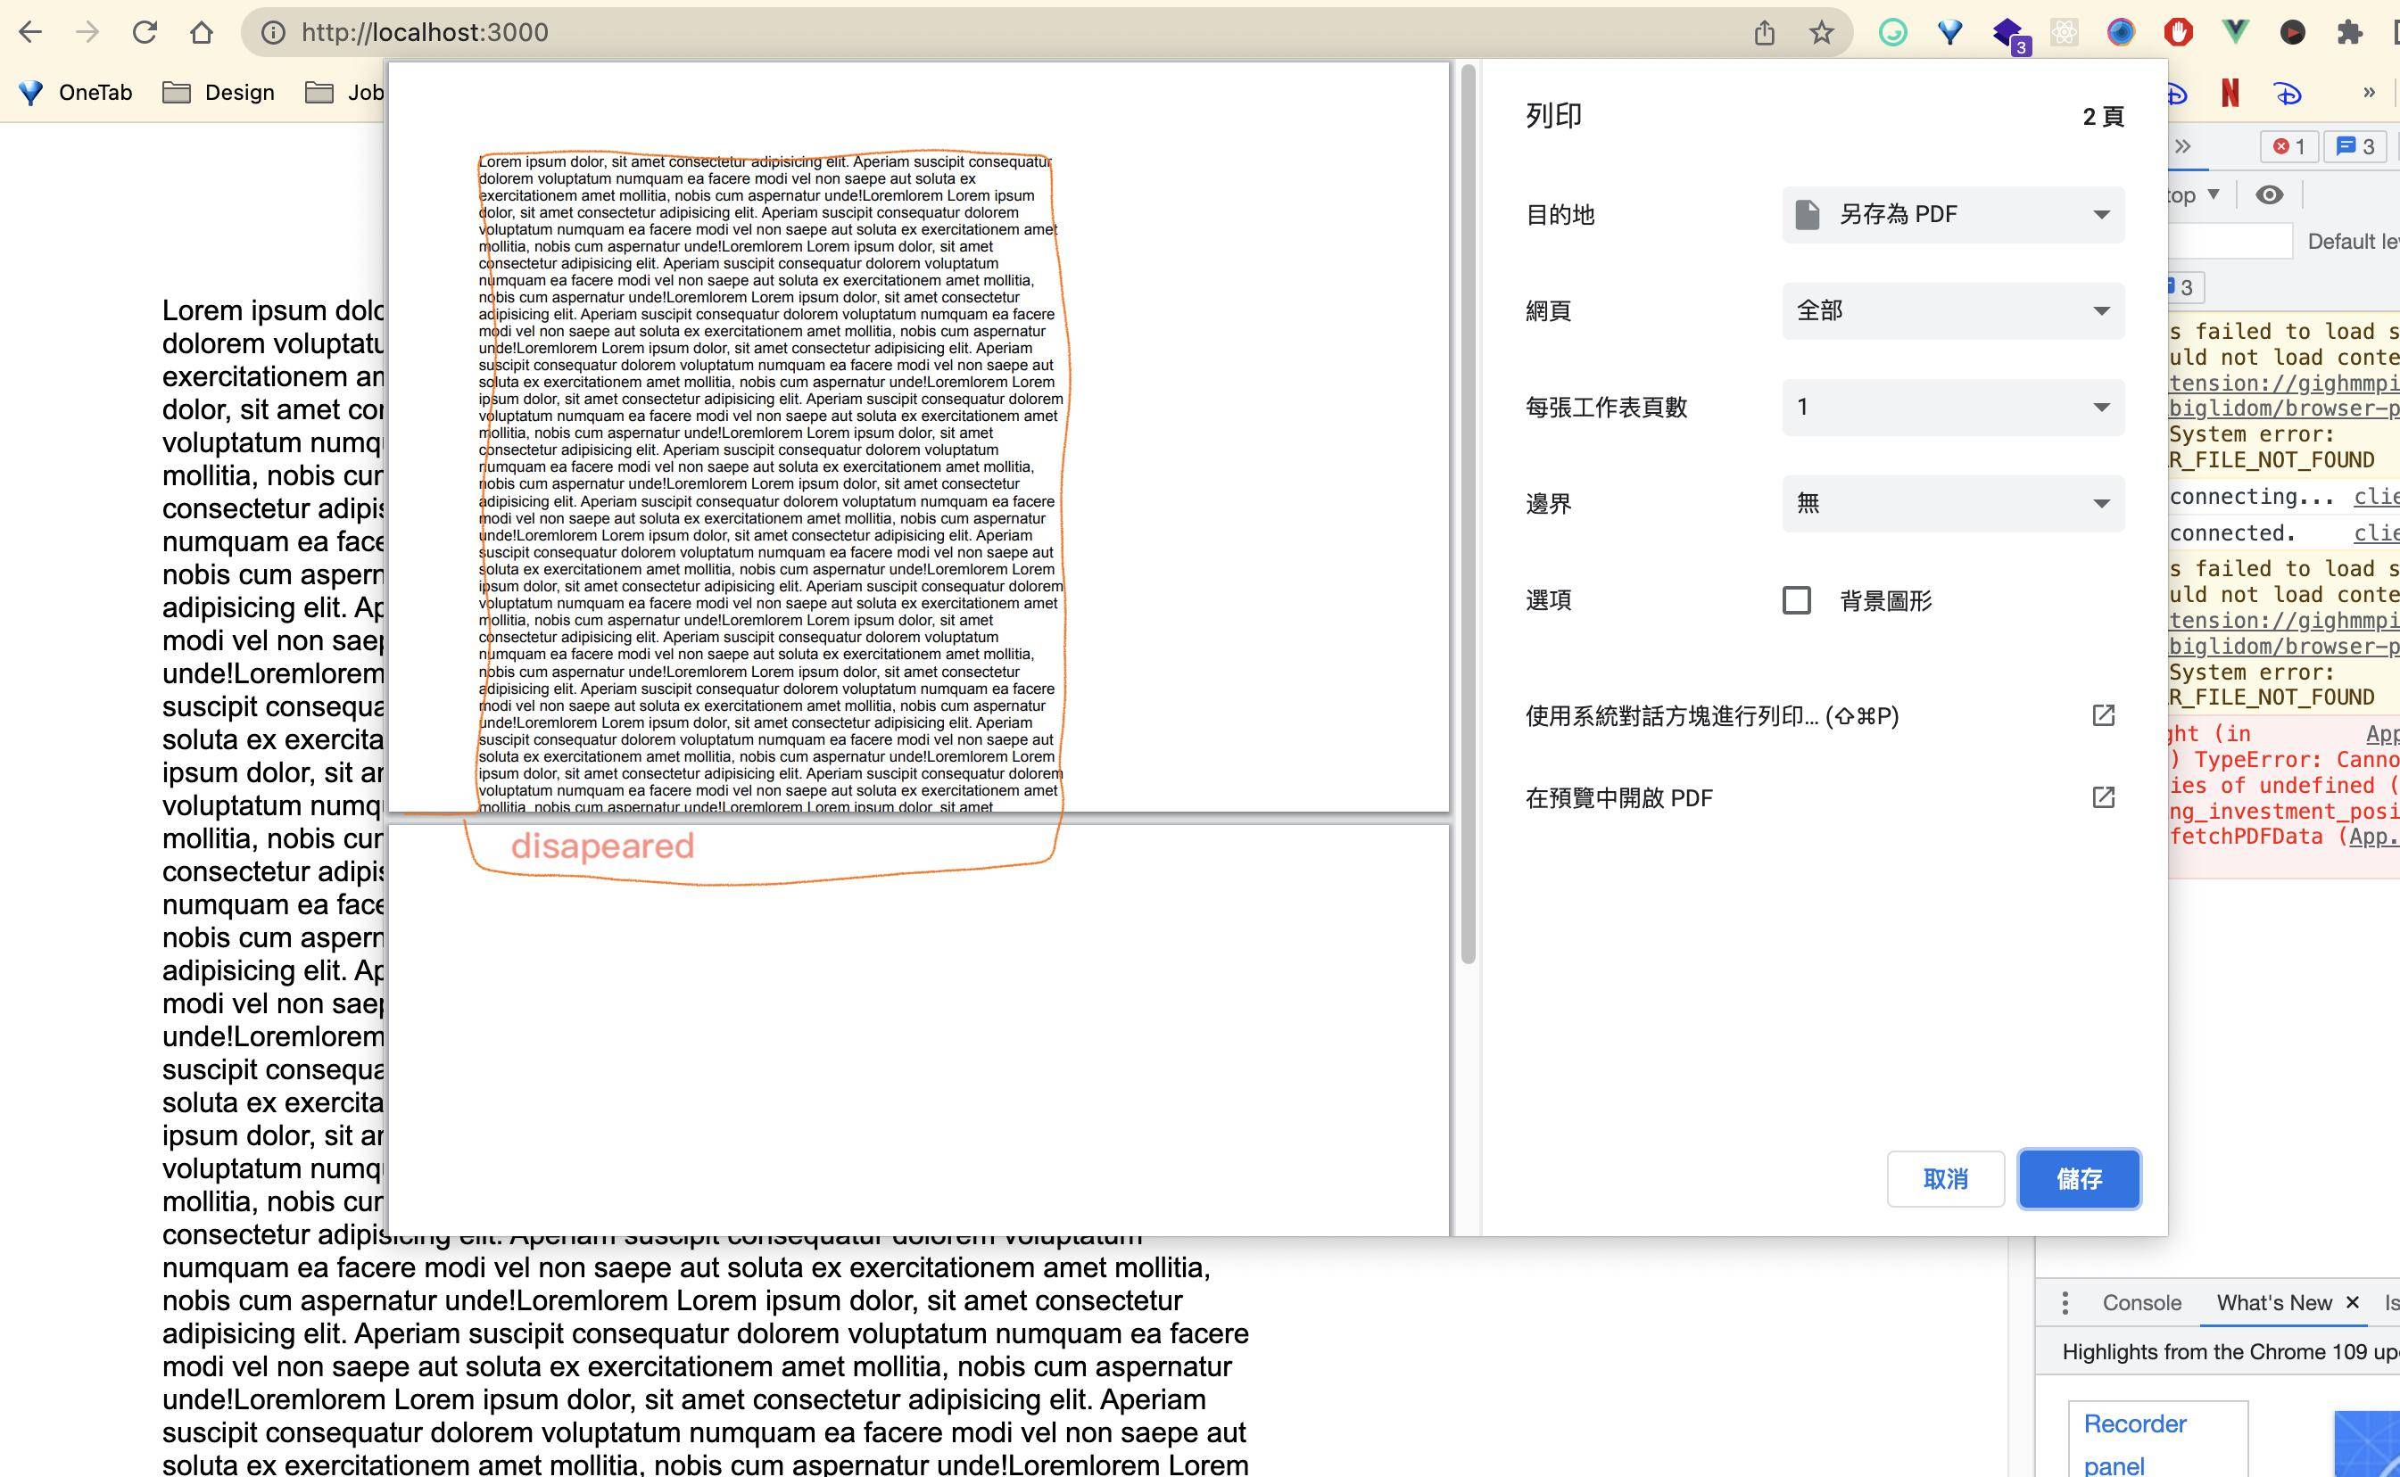2400x1477 pixels.
Task: Open the 目的地 另存為 PDF dropdown
Action: 1952,214
